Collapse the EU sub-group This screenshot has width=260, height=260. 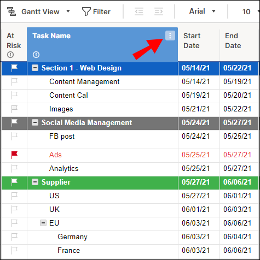point(43,223)
